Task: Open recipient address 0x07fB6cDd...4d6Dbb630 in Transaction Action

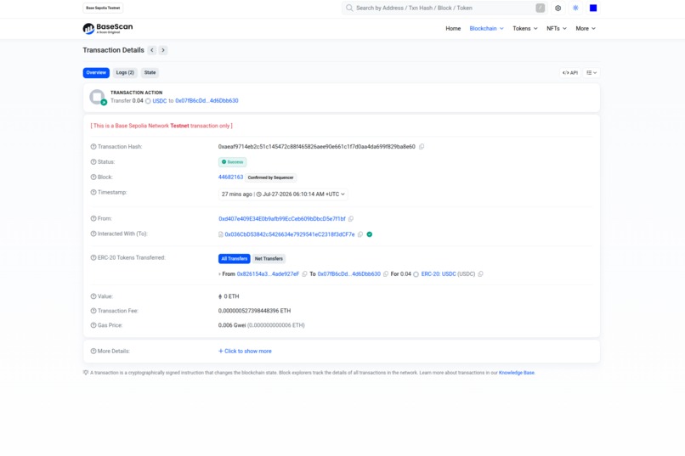Action: (207, 101)
